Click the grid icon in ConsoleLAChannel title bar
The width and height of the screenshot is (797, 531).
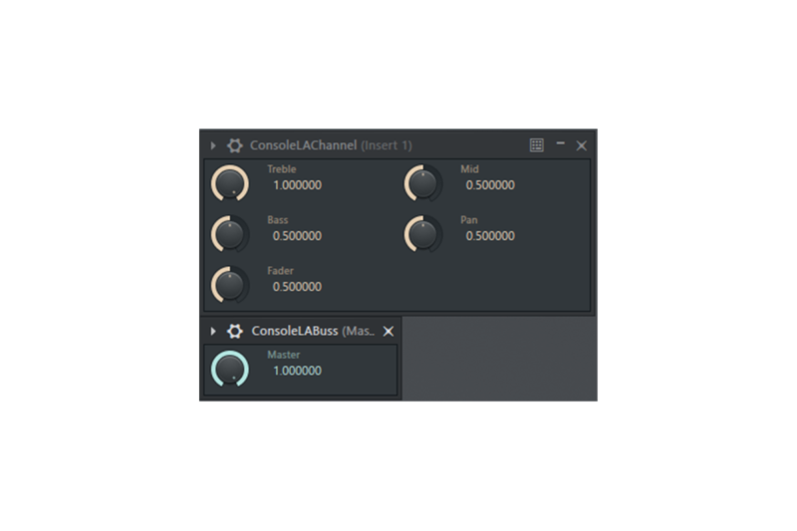537,145
